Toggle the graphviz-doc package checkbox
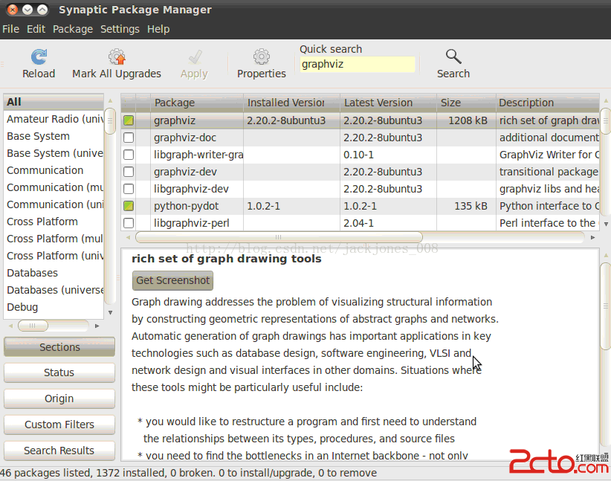 pos(129,138)
